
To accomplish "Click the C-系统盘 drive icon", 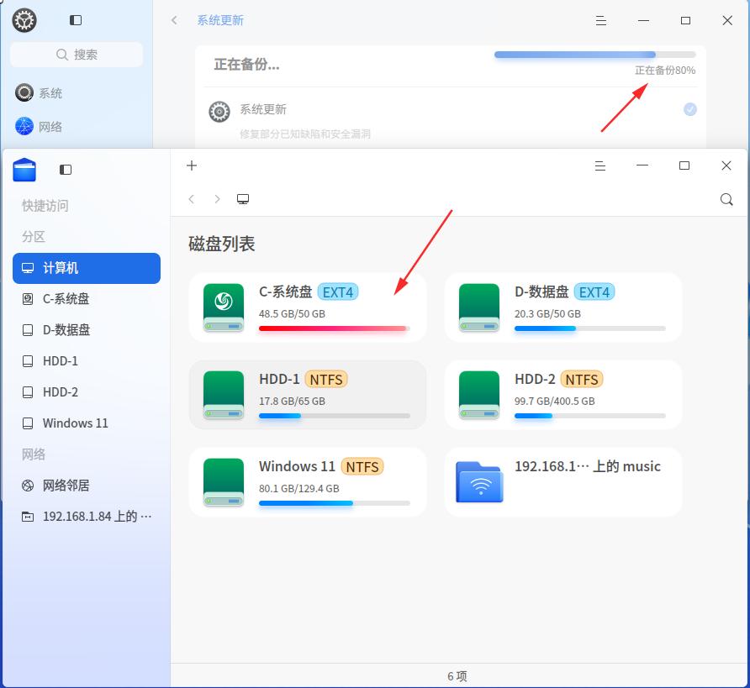I will point(224,307).
